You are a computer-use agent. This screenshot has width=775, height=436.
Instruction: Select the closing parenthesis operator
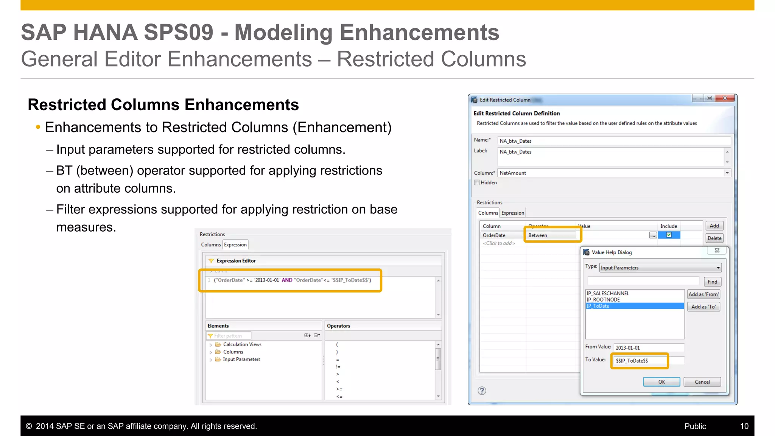337,352
